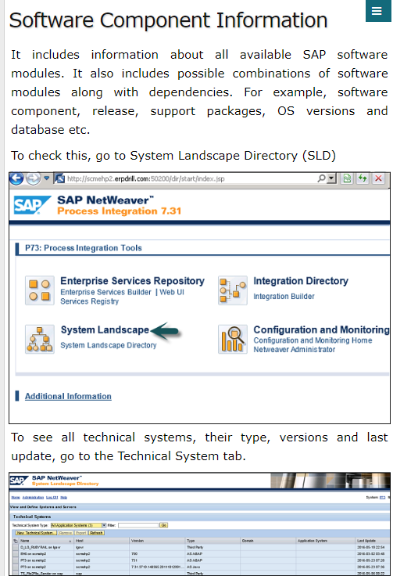Click the red X stop button in address bar
The height and width of the screenshot is (576, 393).
[379, 178]
